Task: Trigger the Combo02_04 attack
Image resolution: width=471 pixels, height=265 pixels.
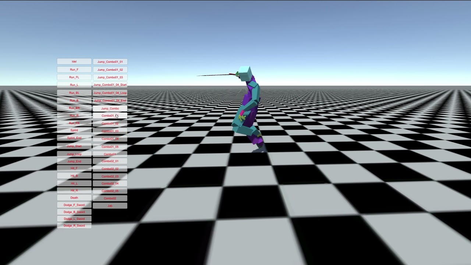Action: tap(110, 183)
